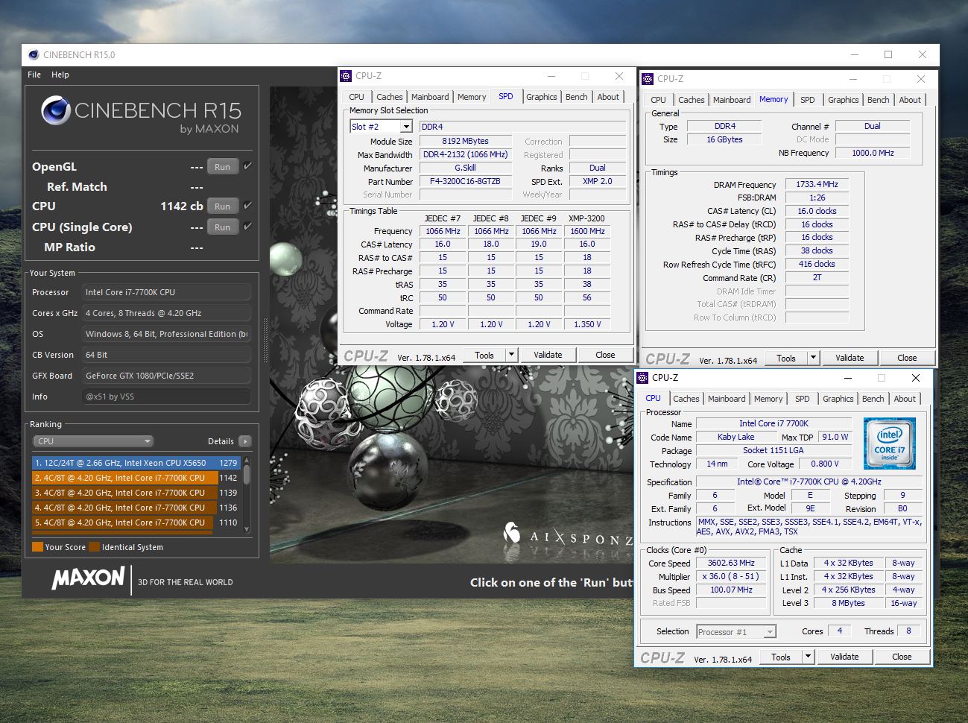Run the CPU benchmark
Image resolution: width=968 pixels, height=723 pixels.
(222, 206)
